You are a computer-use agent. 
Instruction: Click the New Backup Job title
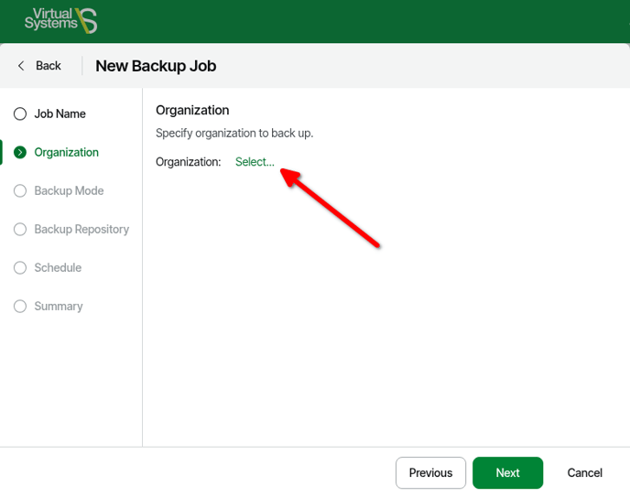click(156, 66)
